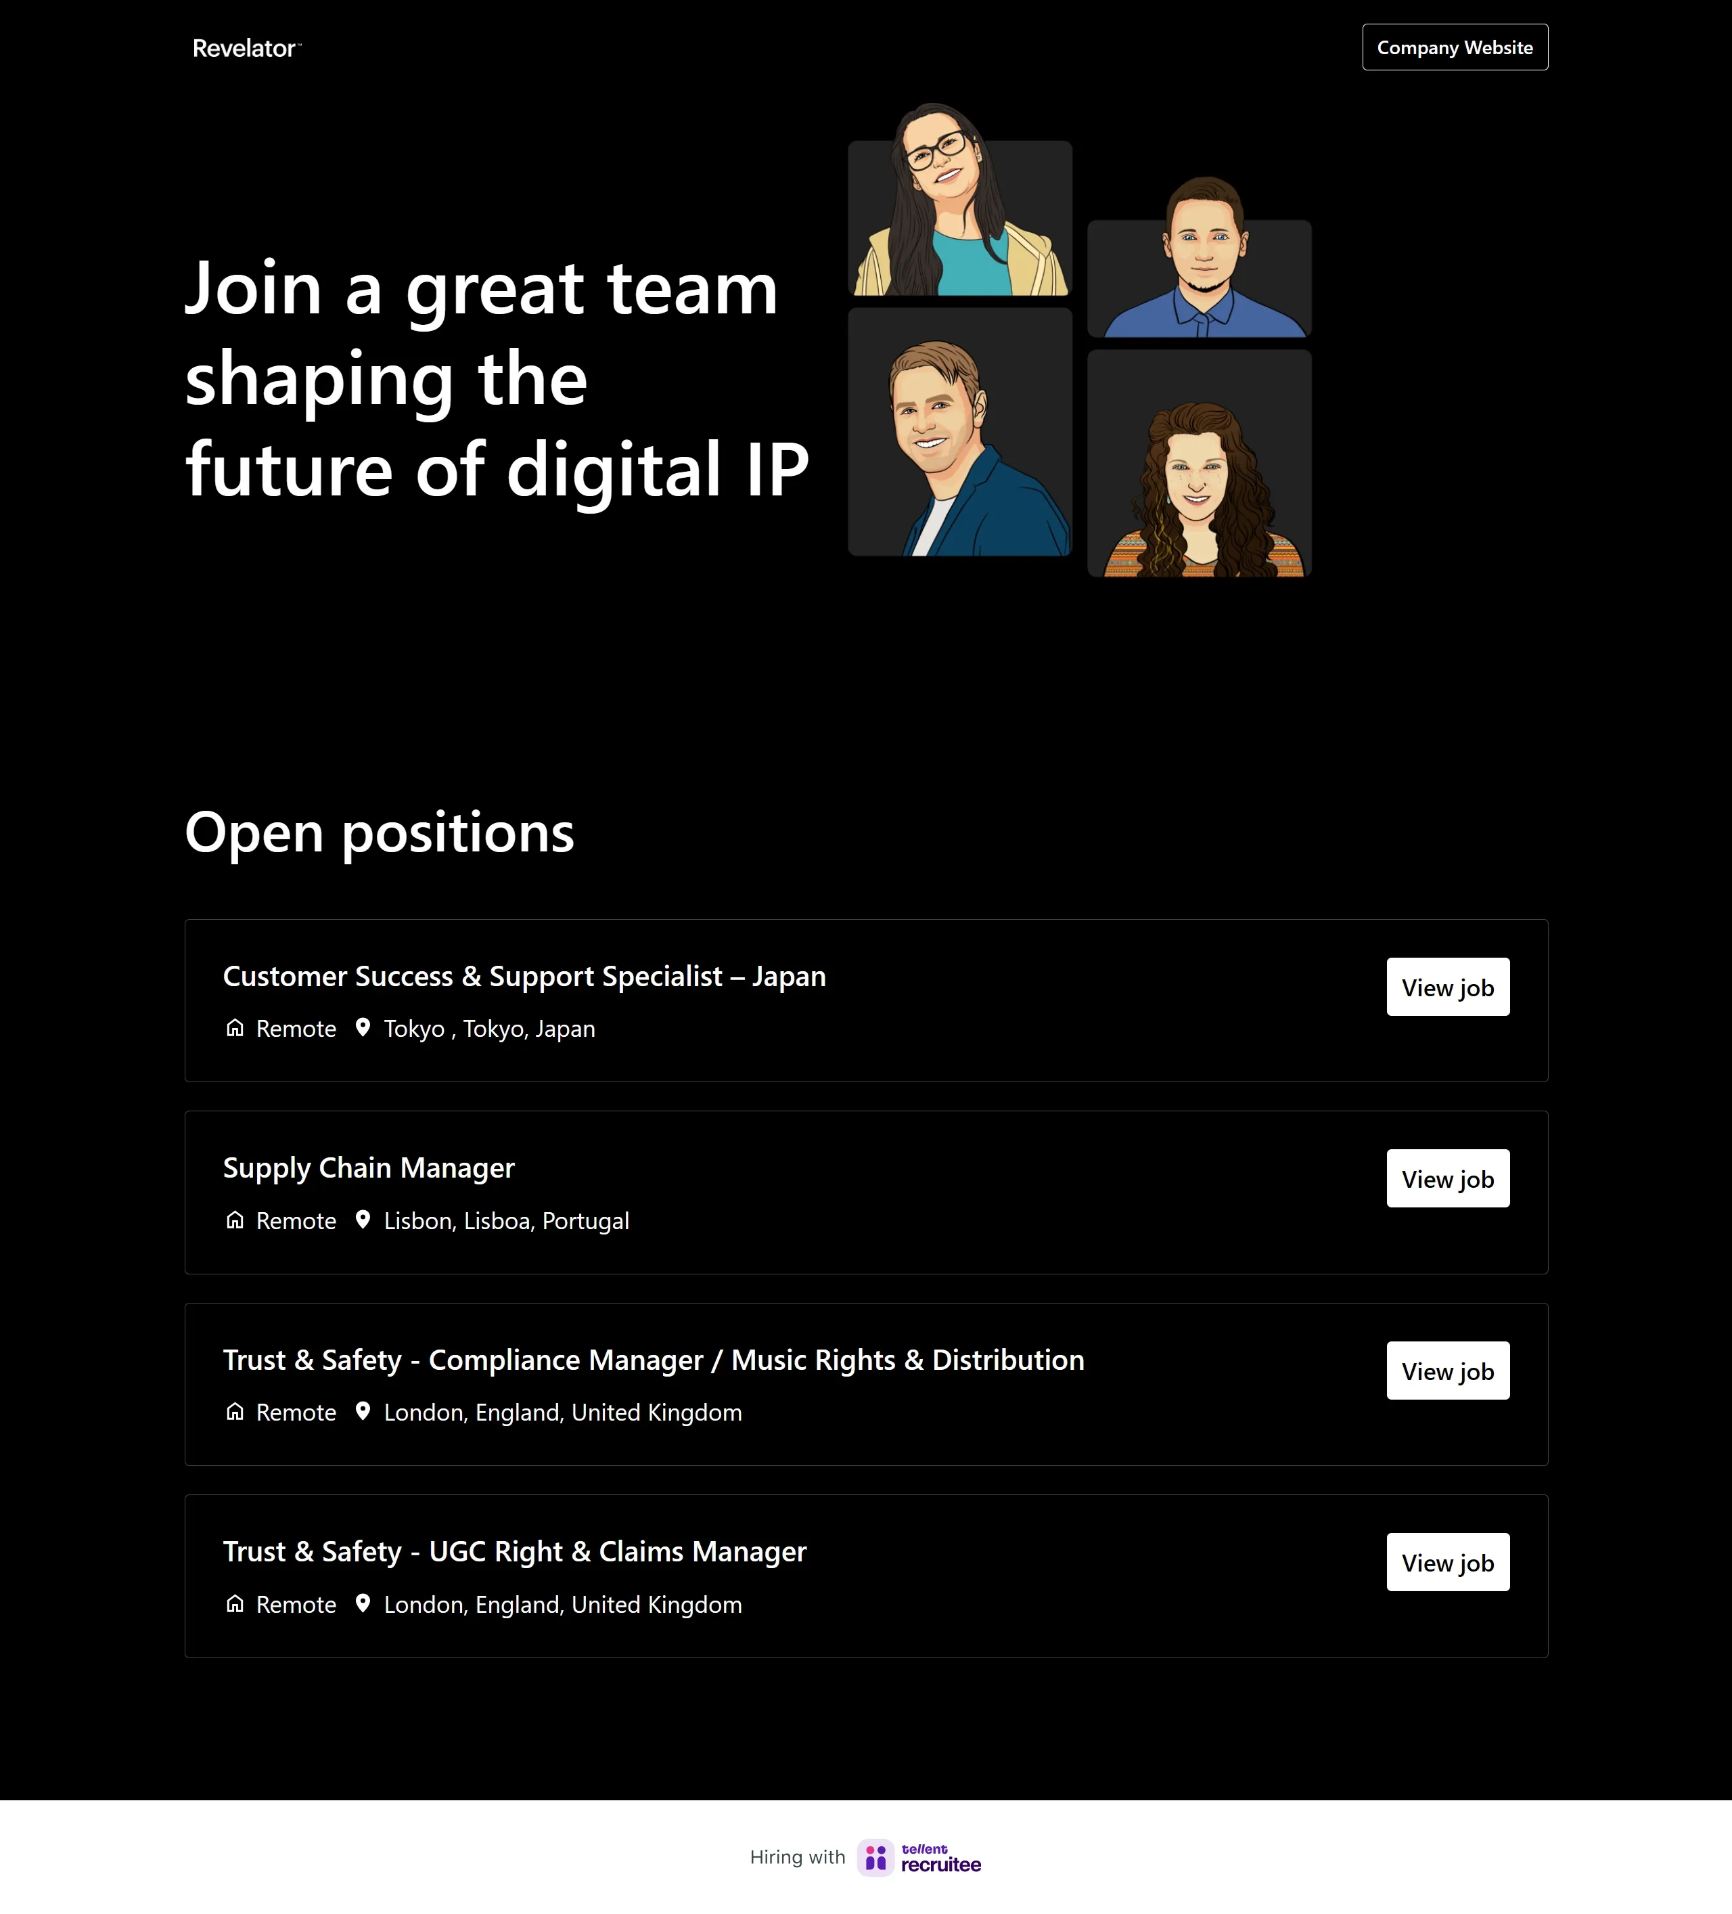
Task: Open the Trust & Safety UGC Right title
Action: tap(514, 1551)
